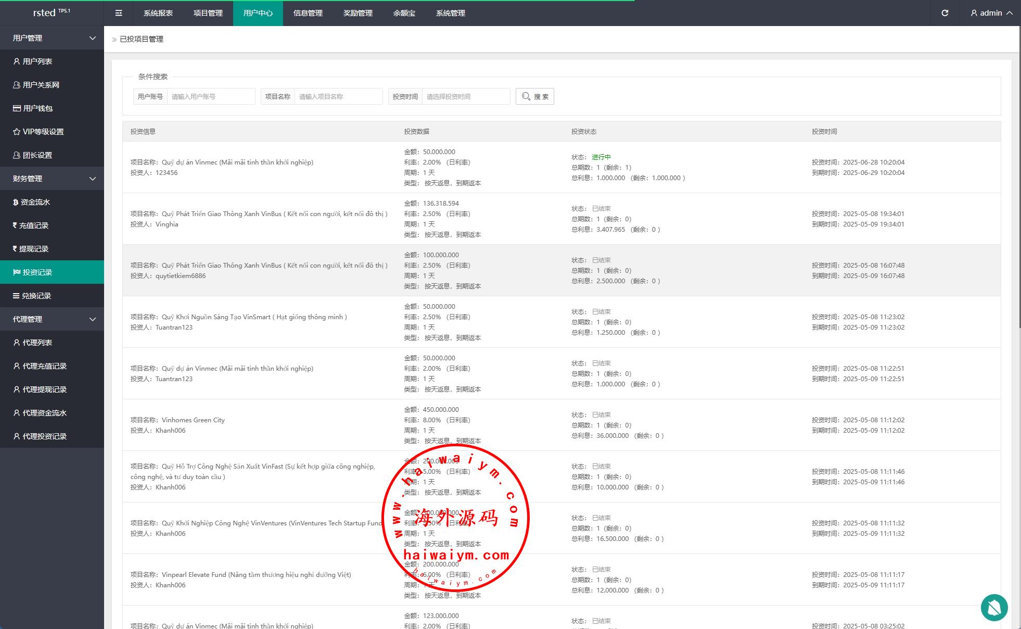Open the 投资时间 date picker field
Screen dimensions: 1021x629
coord(465,96)
